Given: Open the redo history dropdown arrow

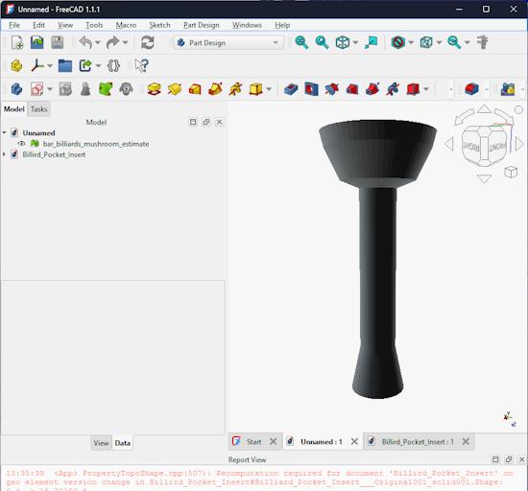Looking at the screenshot, I should [x=125, y=43].
